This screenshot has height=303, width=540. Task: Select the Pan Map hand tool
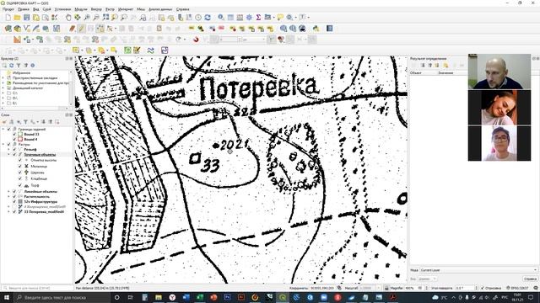(x=68, y=17)
